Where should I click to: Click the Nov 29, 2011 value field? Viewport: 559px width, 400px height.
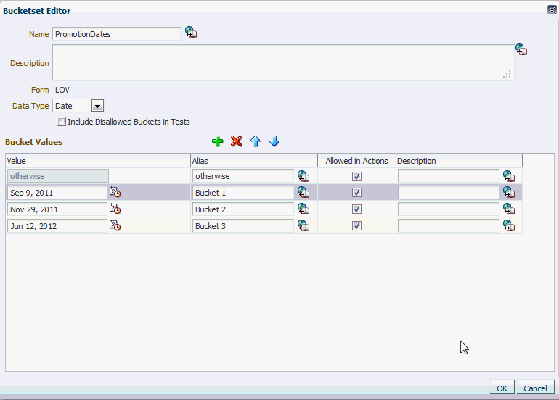[x=57, y=209]
